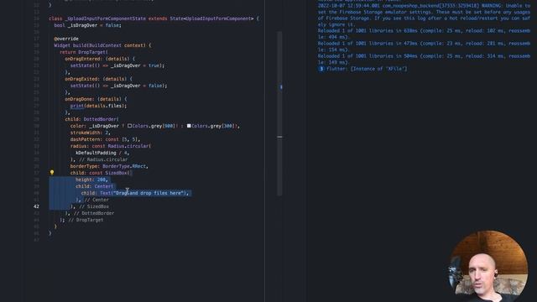Click "child: const SizedBox(" line
This screenshot has height=302, width=537.
click(x=101, y=173)
